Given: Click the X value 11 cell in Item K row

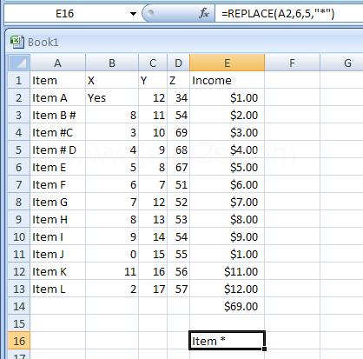Looking at the screenshot, I should click(112, 271).
